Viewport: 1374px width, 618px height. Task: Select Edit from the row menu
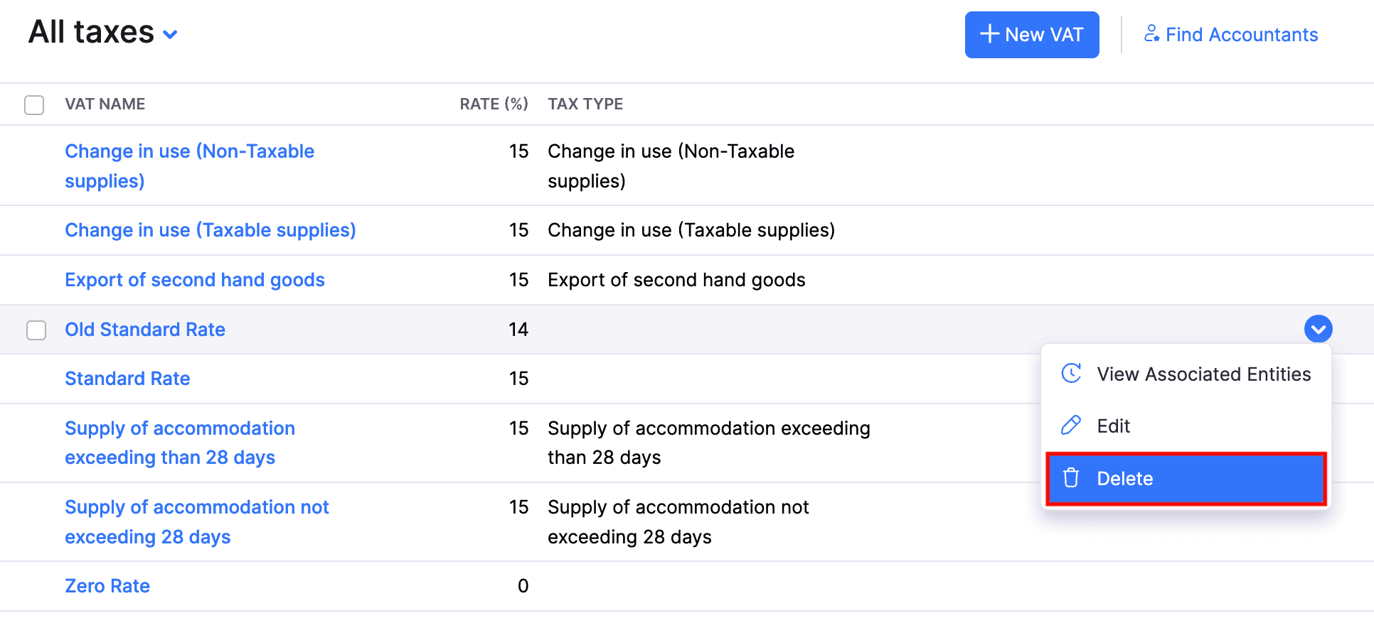click(1114, 426)
